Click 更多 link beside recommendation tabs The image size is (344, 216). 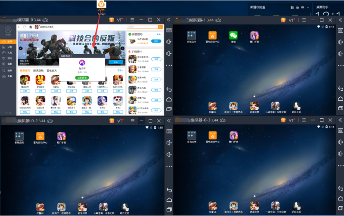(120, 70)
